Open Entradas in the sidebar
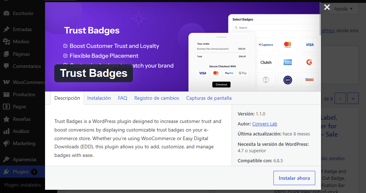Image resolution: width=366 pixels, height=193 pixels. 23,29
